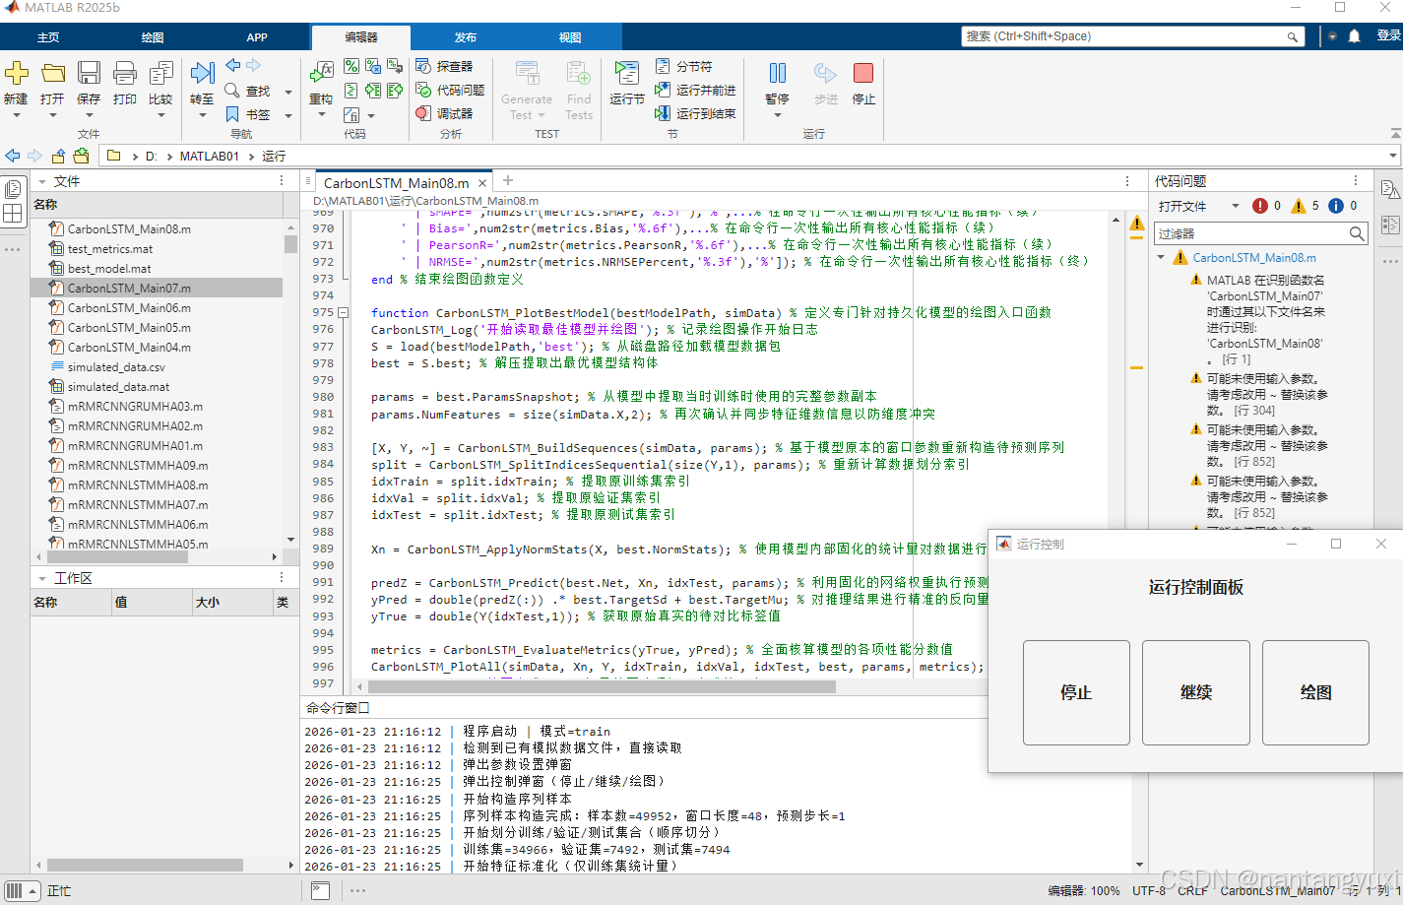Viewport: 1403px width, 905px height.
Task: Click the notifications bell icon
Action: (x=1355, y=36)
